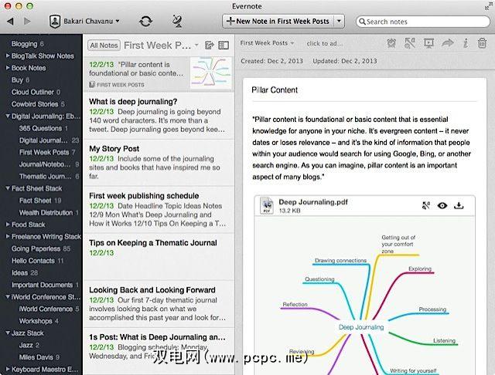
Task: Click the fullscreen arrows icon
Action: (488, 6)
